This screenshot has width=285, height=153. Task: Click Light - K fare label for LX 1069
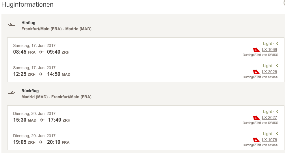pos(271,44)
